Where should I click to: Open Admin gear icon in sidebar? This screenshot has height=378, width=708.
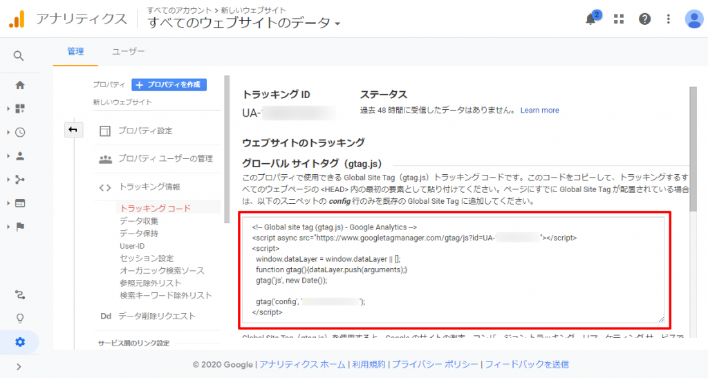20,342
